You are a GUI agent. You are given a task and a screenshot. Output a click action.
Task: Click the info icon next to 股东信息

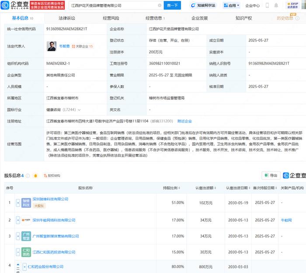pos(28,175)
